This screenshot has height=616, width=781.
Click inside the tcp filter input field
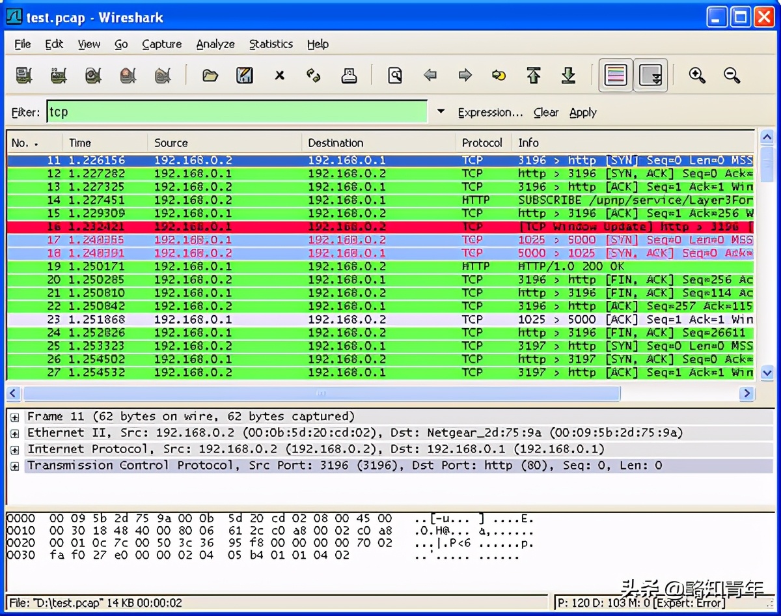tap(237, 112)
